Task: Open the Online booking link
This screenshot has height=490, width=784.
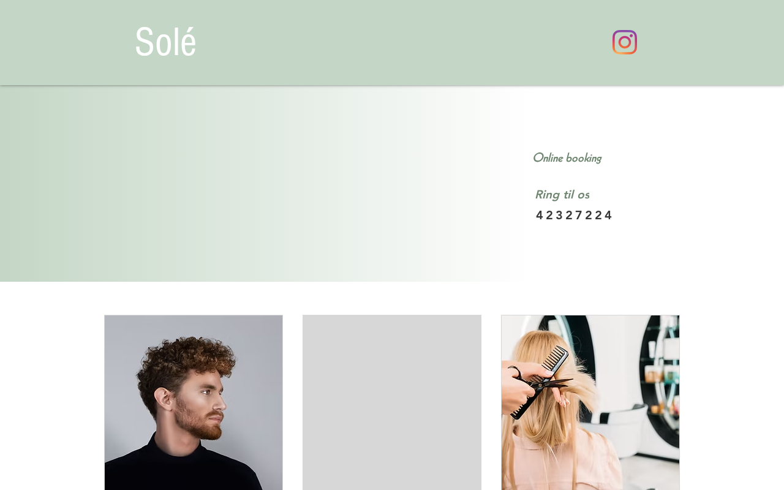Action: (x=567, y=158)
